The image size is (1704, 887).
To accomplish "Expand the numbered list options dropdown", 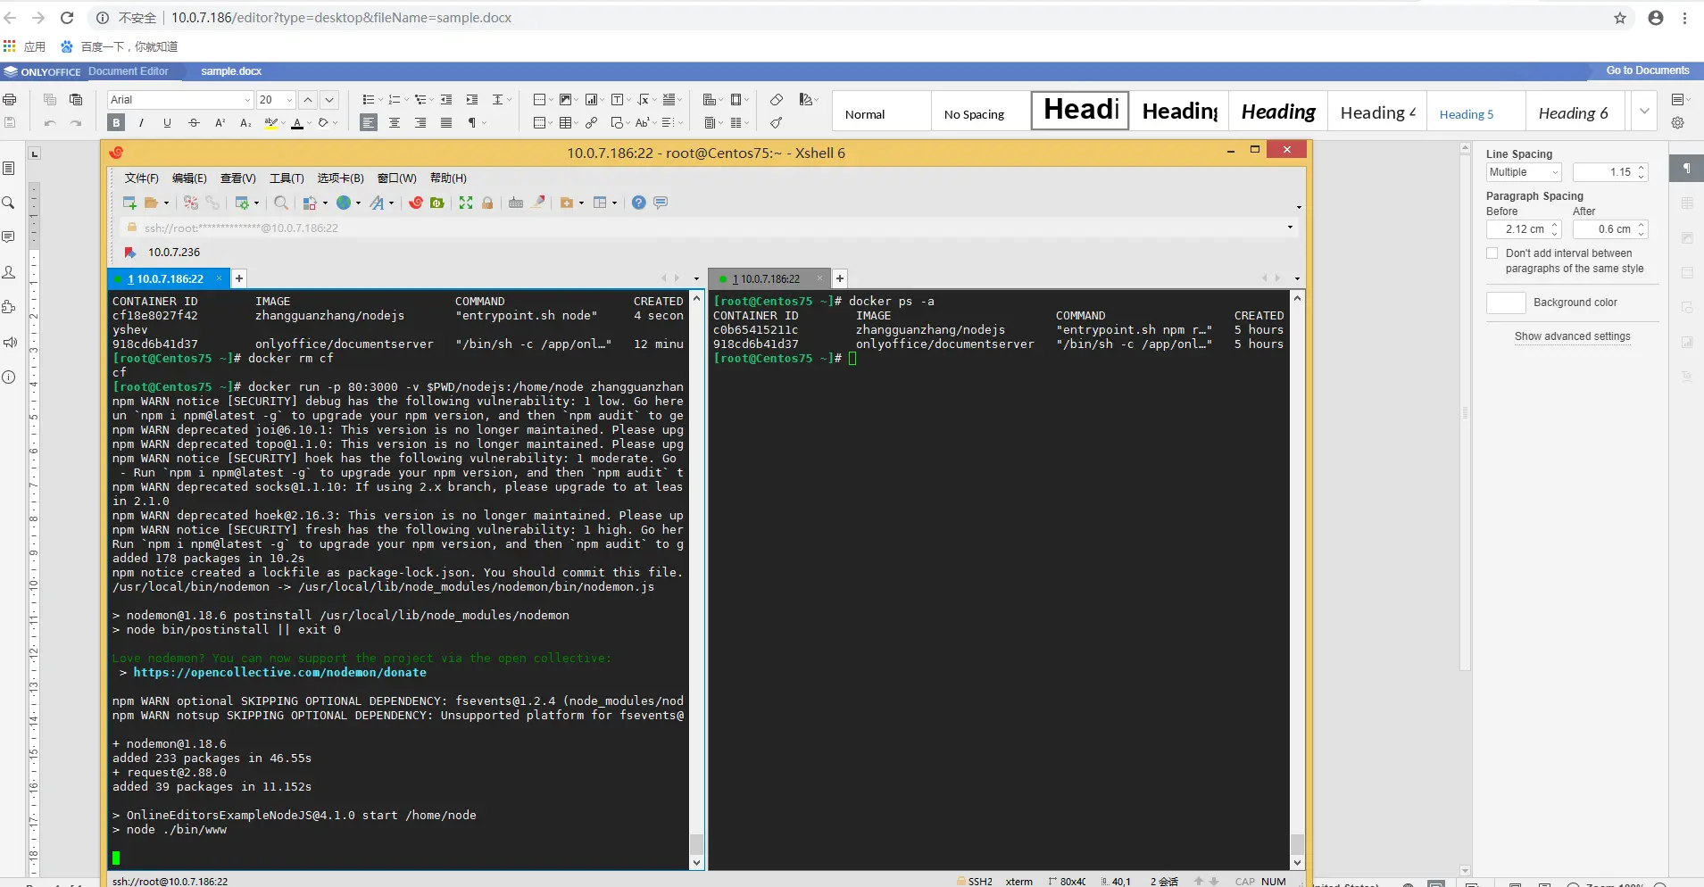I will (406, 100).
